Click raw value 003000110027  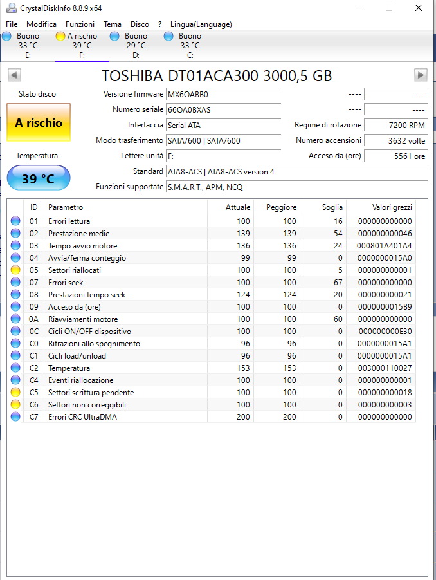coord(385,368)
